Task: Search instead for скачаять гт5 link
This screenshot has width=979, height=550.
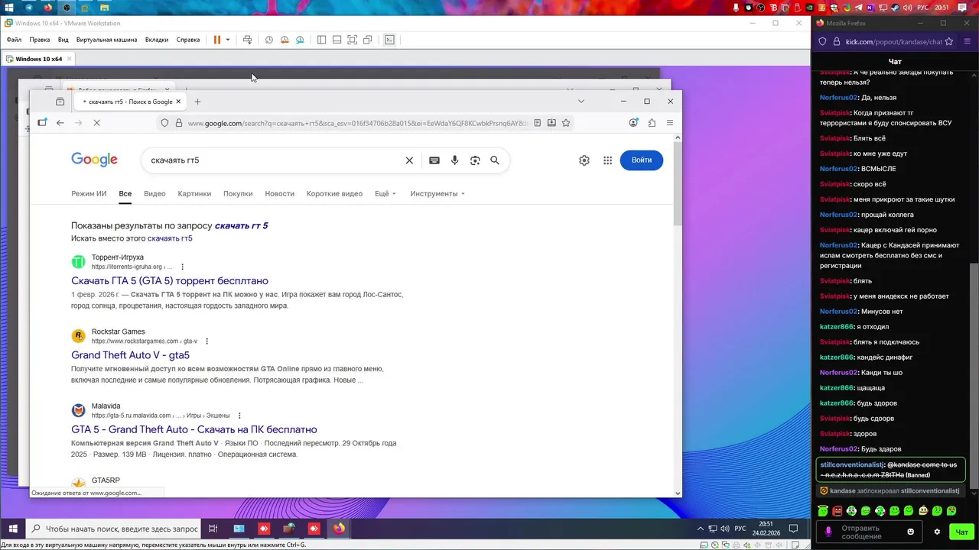Action: tap(170, 238)
